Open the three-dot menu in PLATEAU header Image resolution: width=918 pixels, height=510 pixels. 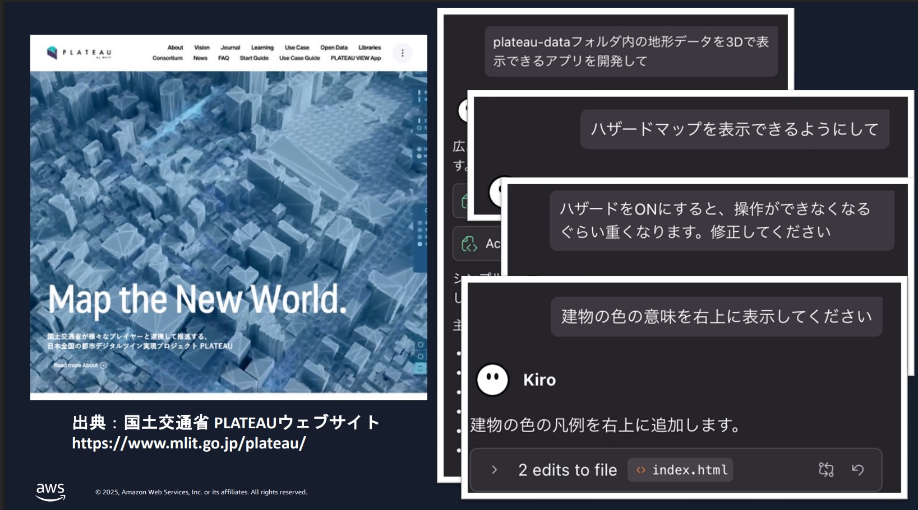pos(402,53)
